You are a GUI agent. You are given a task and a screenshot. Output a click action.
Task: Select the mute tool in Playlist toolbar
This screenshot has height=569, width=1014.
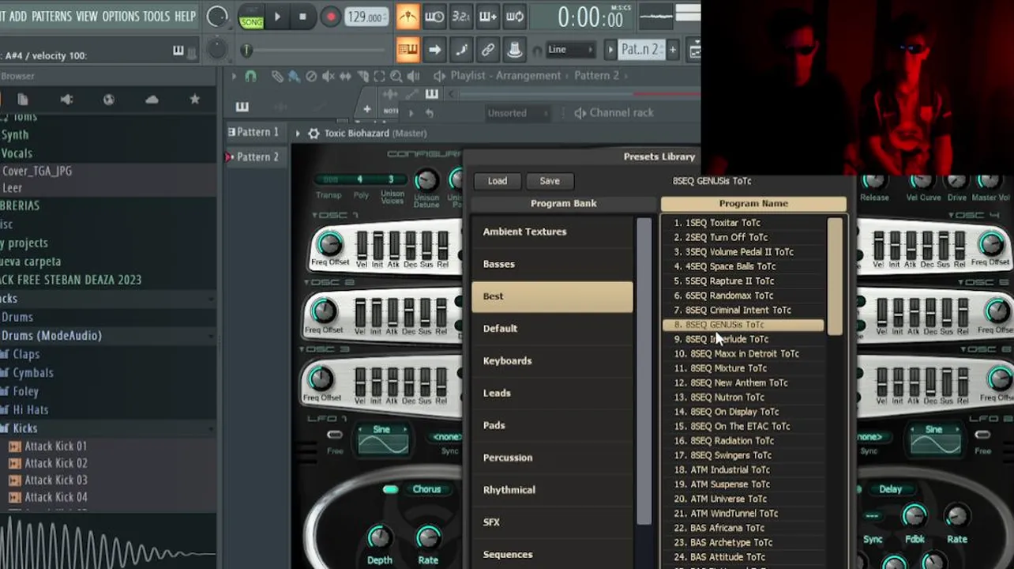pyautogui.click(x=328, y=77)
